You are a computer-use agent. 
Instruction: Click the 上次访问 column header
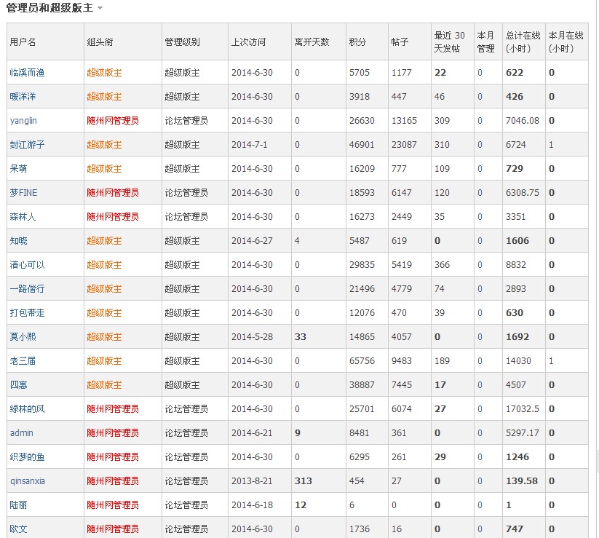(x=249, y=42)
